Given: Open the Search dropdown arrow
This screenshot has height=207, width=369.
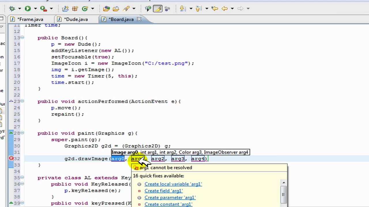Looking at the screenshot, I should (x=133, y=9).
